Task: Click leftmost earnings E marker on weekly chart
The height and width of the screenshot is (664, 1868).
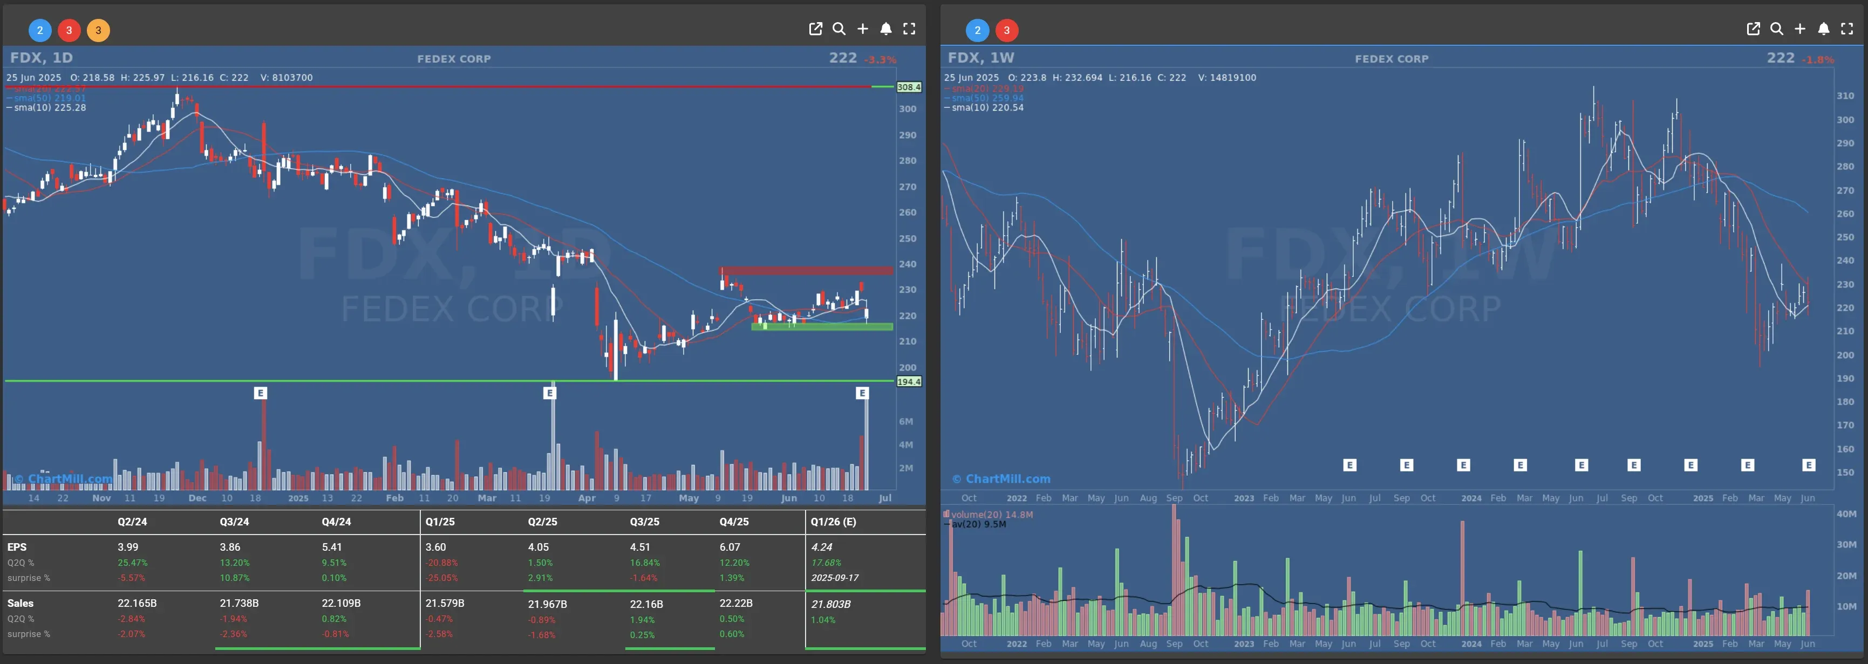Action: coord(1349,466)
